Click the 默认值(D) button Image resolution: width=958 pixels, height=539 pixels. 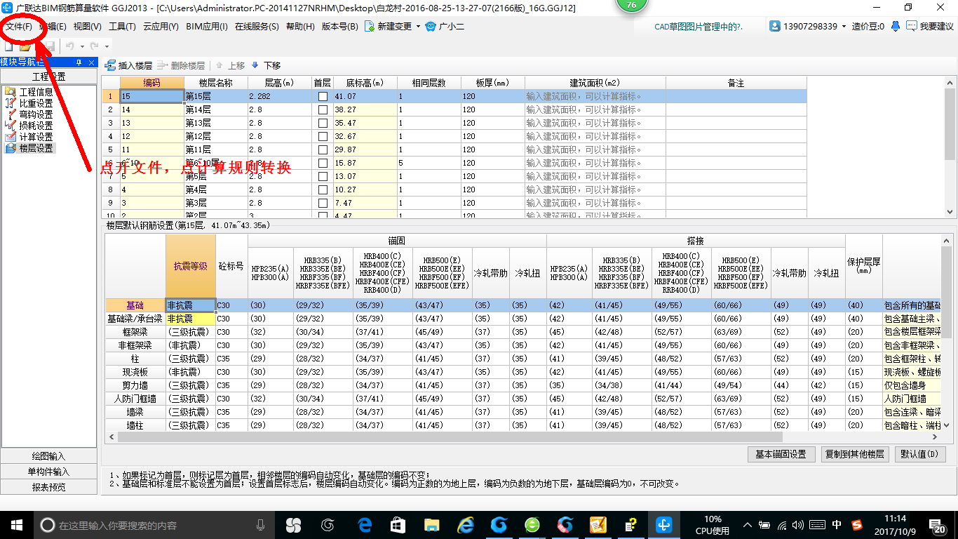pyautogui.click(x=920, y=454)
